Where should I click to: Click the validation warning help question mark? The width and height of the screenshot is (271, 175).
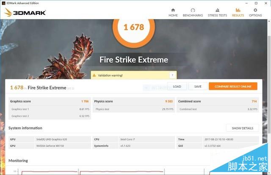pos(172,75)
